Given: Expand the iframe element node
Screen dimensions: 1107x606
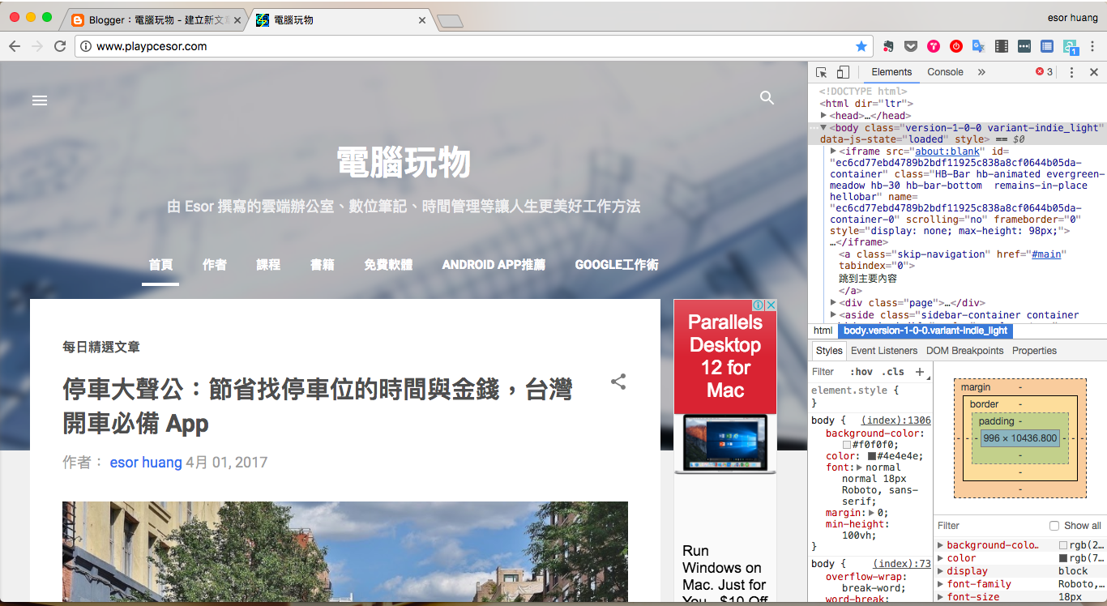Looking at the screenshot, I should [834, 151].
